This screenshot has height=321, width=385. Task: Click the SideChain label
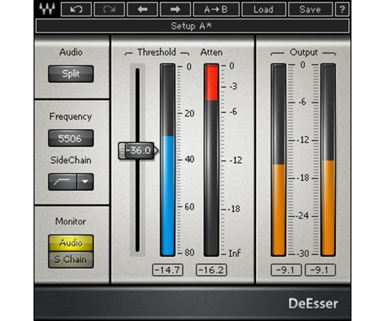71,160
